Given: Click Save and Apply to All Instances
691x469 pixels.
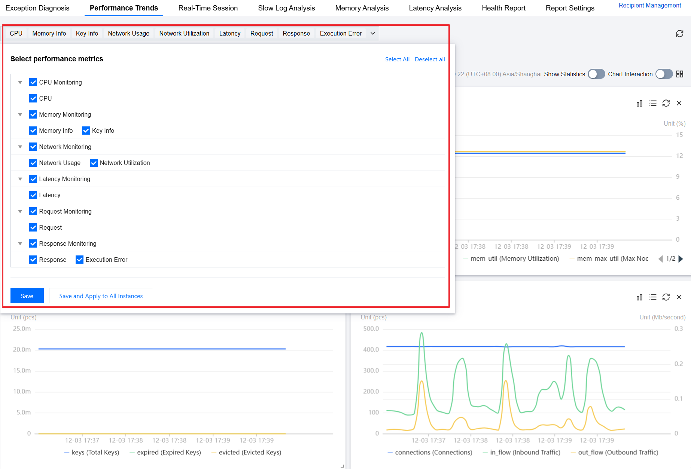Looking at the screenshot, I should click(x=101, y=296).
